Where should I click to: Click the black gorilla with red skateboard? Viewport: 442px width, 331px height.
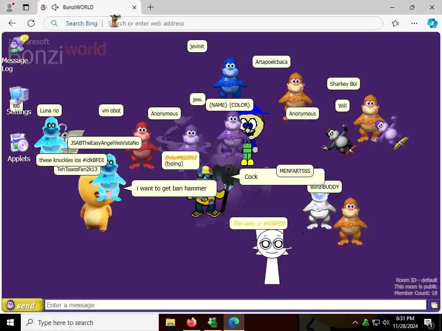click(x=340, y=141)
